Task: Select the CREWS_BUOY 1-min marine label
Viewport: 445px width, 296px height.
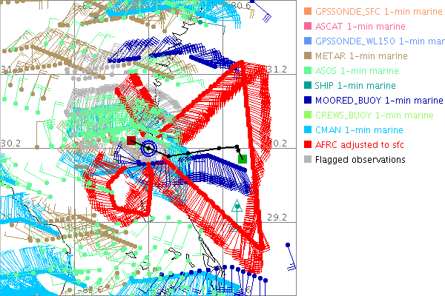Action: (375, 115)
